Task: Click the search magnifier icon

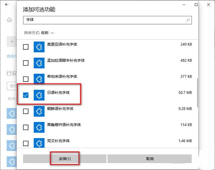Action: [188, 20]
